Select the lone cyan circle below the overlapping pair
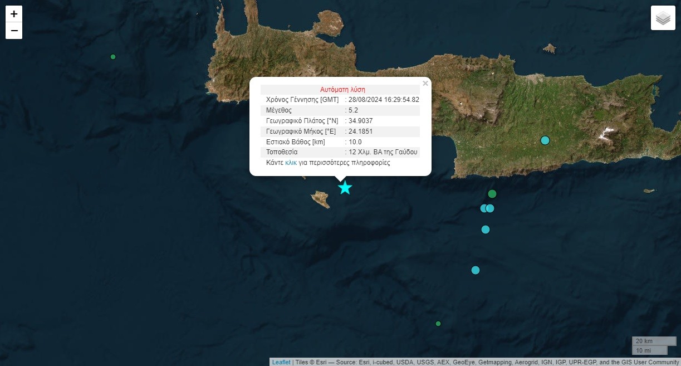The height and width of the screenshot is (366, 681). point(486,230)
